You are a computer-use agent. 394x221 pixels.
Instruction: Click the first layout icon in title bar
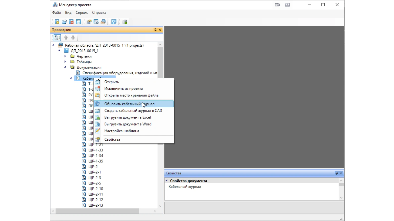coord(277,5)
